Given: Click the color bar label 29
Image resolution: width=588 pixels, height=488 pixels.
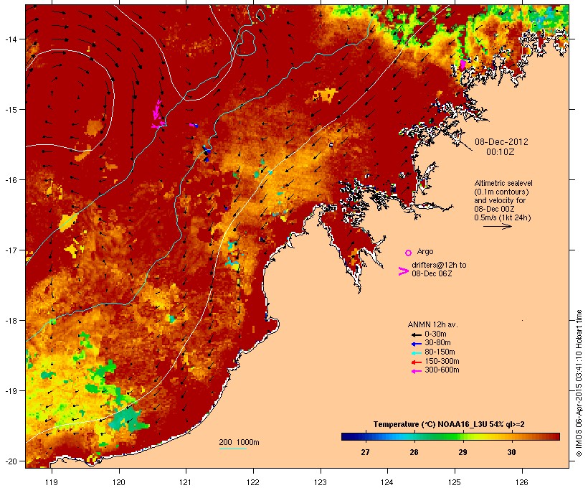Looking at the screenshot, I should [463, 452].
